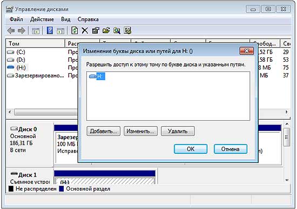Select the (D:) volume drive icon
This screenshot has width=297, height=209.
pyautogui.click(x=11, y=60)
